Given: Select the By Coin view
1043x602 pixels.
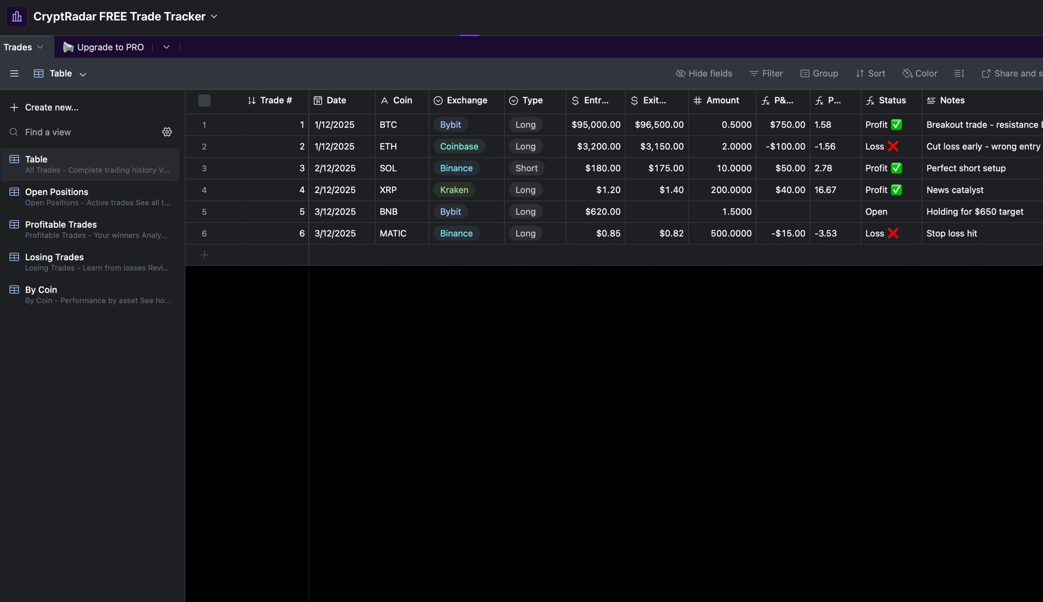Looking at the screenshot, I should tap(41, 289).
